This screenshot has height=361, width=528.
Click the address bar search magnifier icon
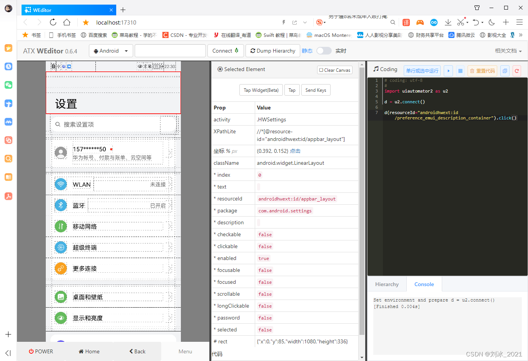tap(393, 22)
